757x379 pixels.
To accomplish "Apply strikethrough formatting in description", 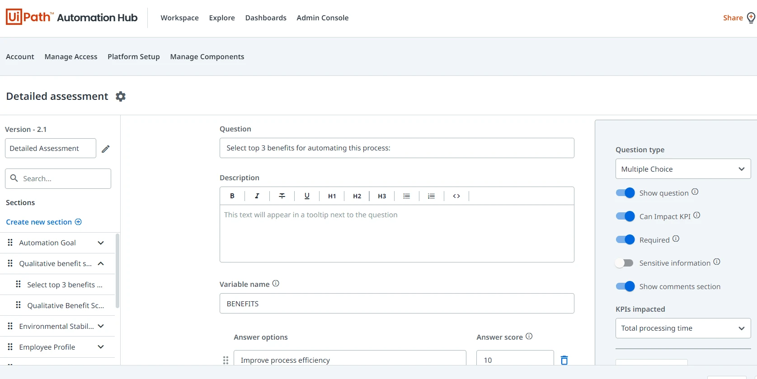I will (282, 196).
